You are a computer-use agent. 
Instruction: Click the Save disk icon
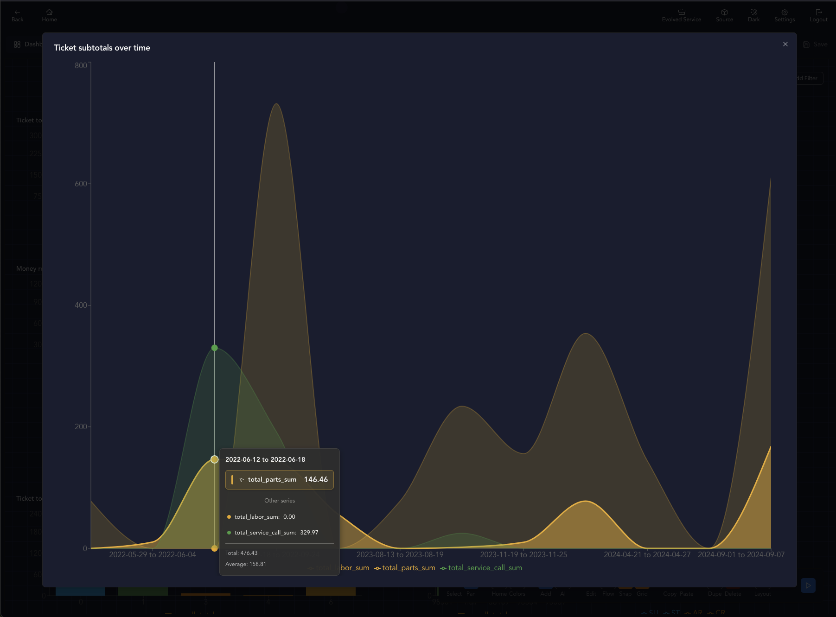click(x=806, y=45)
